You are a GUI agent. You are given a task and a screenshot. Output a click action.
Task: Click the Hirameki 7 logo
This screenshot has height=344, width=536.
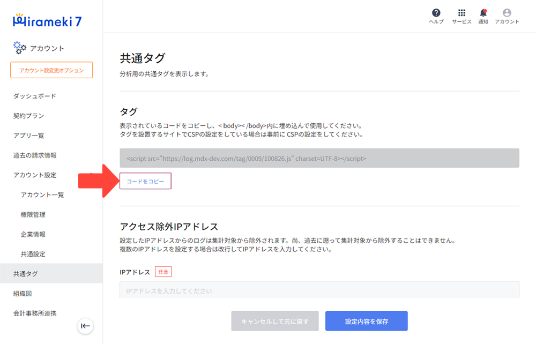pos(47,21)
